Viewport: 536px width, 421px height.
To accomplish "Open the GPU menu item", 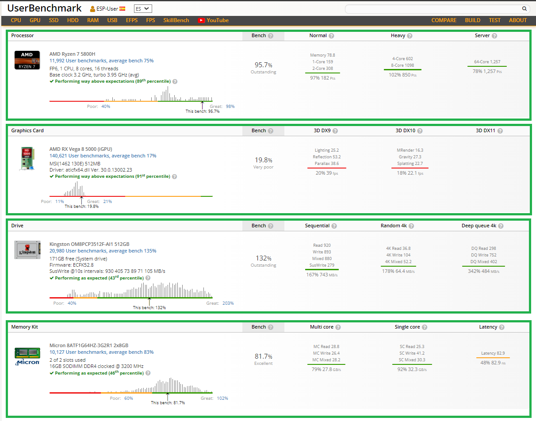I will click(35, 20).
